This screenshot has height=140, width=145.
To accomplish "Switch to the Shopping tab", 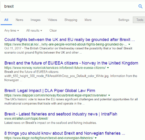I will 71,20.
